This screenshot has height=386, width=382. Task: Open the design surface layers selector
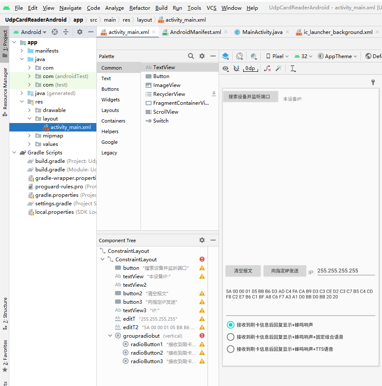point(225,56)
